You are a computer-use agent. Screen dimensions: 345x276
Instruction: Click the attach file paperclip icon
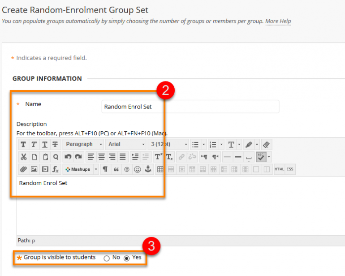[23, 169]
